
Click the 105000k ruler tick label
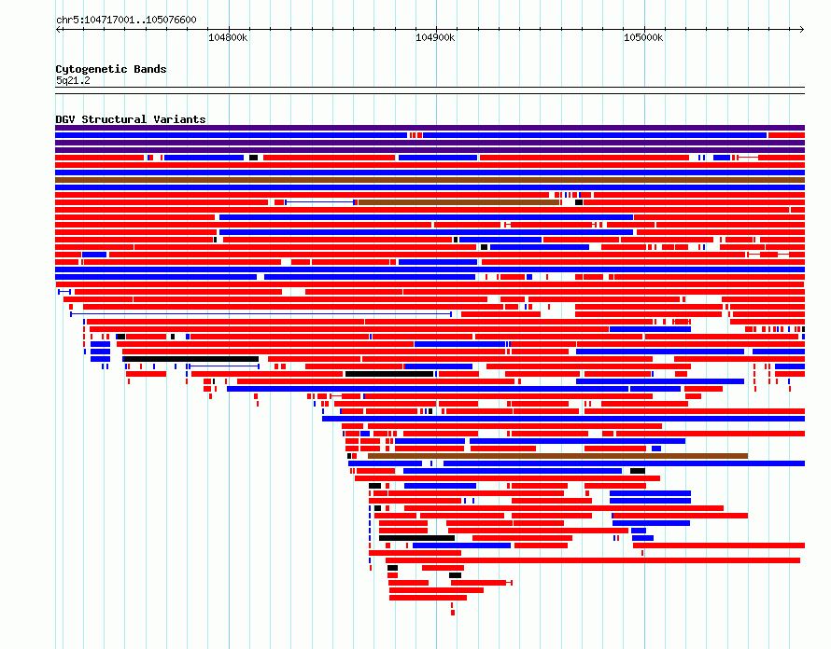click(643, 37)
